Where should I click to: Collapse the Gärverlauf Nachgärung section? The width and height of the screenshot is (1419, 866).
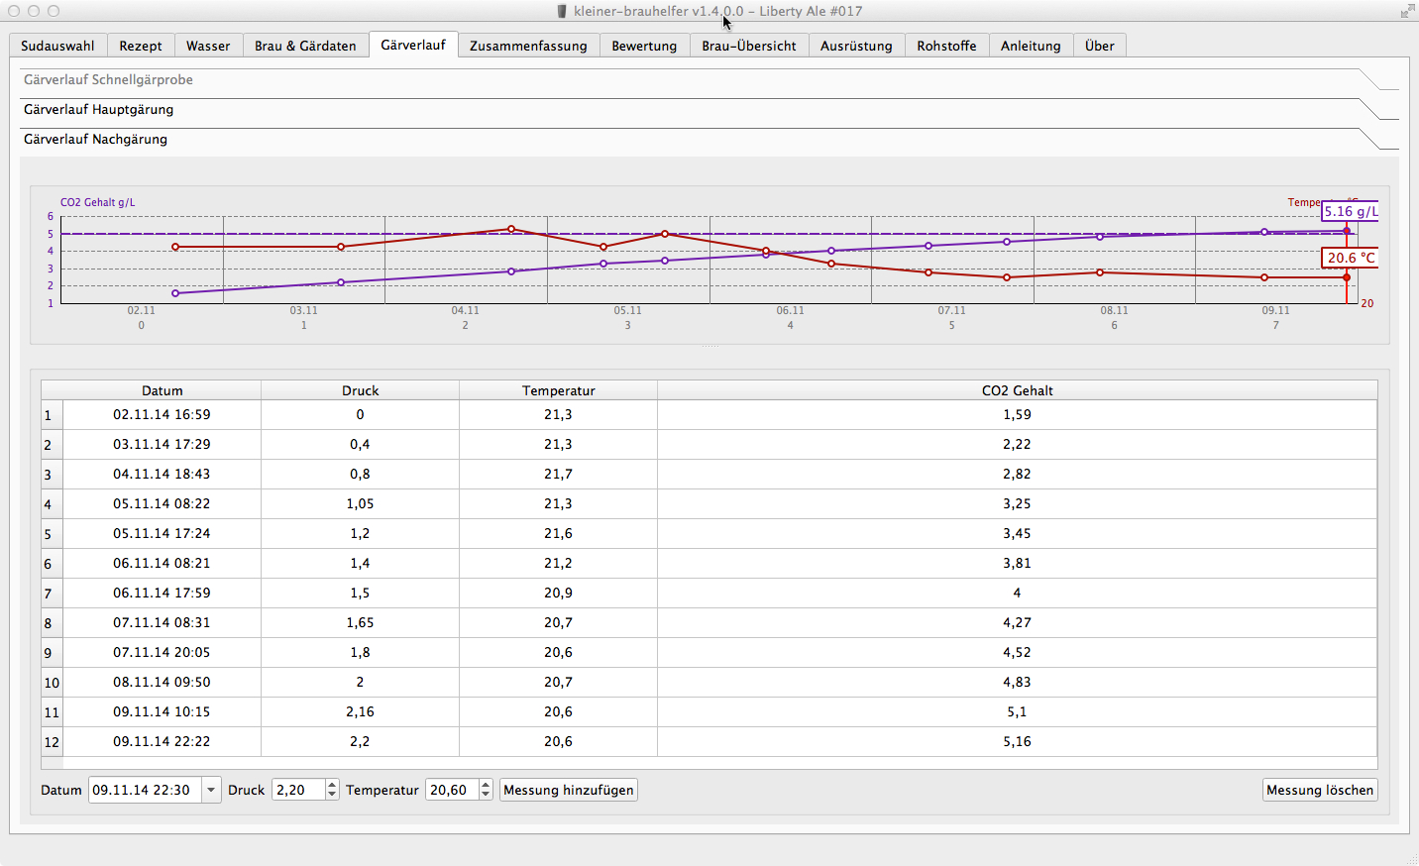(x=95, y=140)
